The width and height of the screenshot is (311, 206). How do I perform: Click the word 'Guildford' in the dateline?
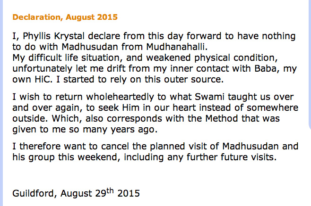coord(33,193)
